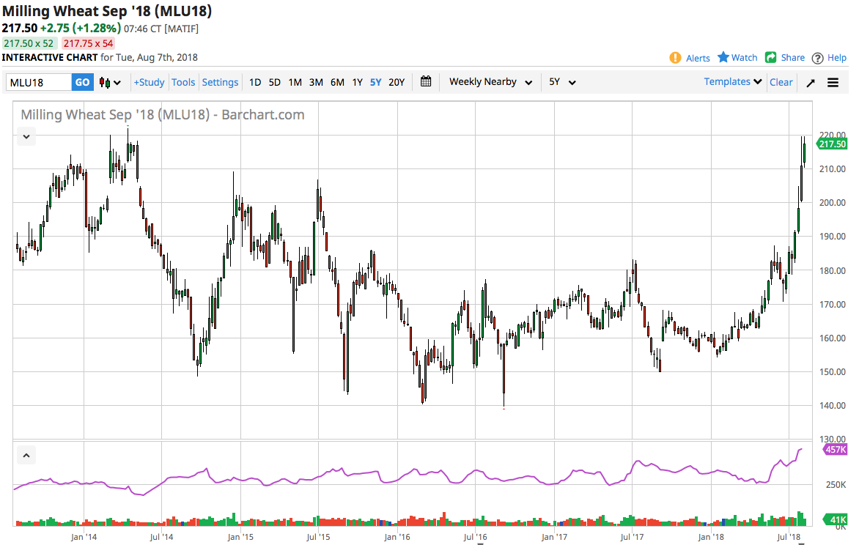Click the Share arrow icon

[x=771, y=58]
